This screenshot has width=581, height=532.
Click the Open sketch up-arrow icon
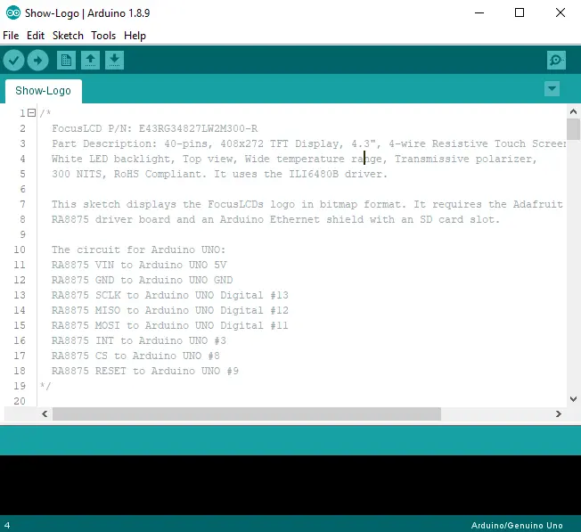click(x=90, y=60)
